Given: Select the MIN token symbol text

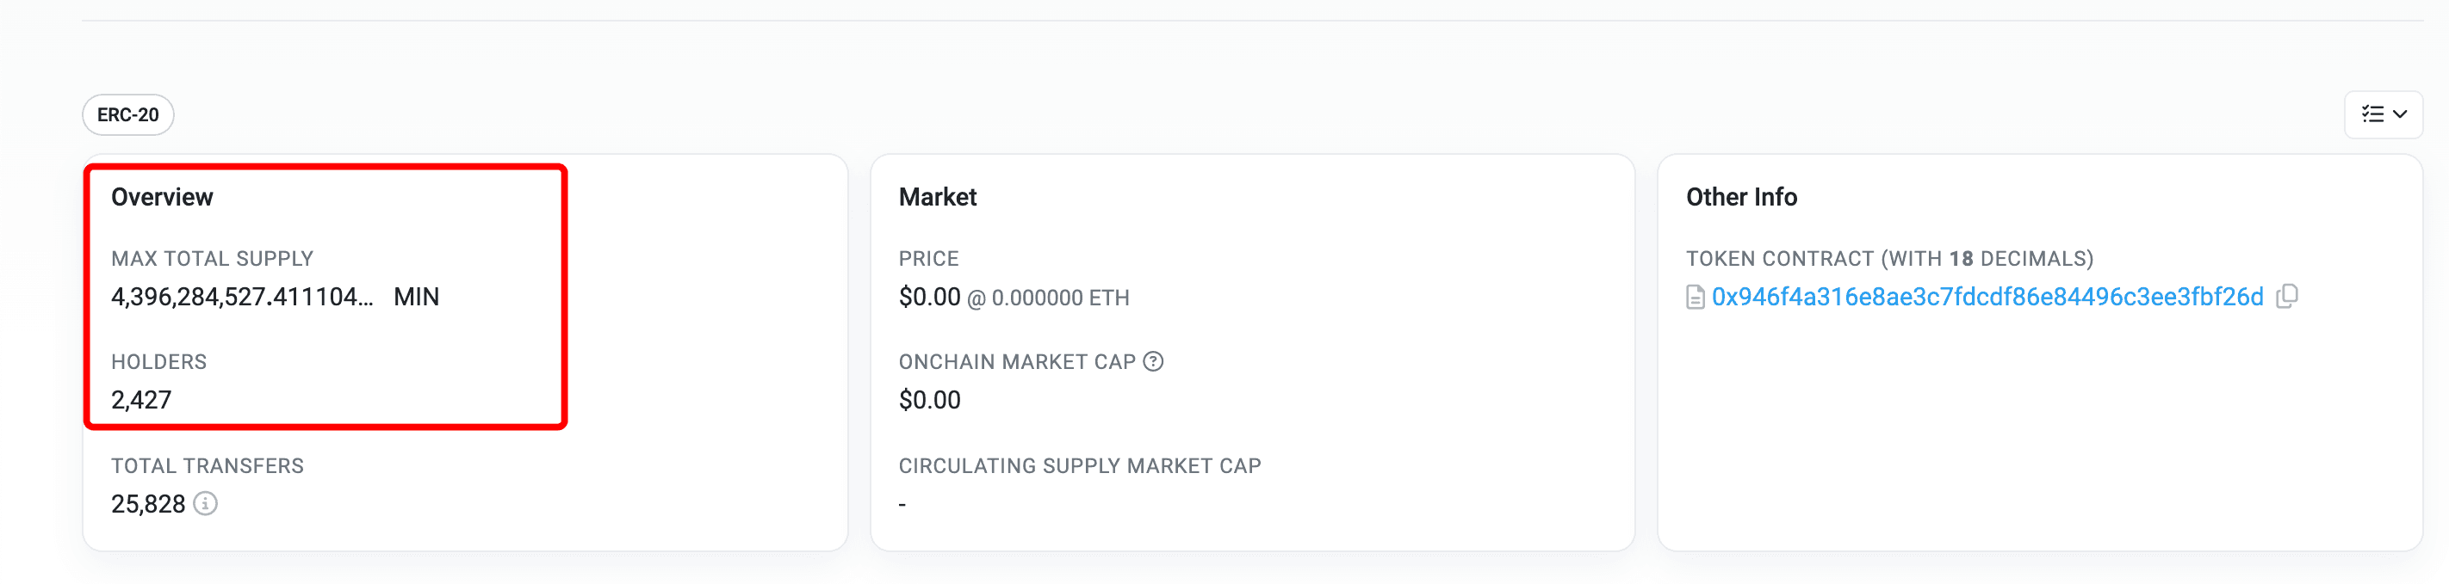Looking at the screenshot, I should [417, 298].
